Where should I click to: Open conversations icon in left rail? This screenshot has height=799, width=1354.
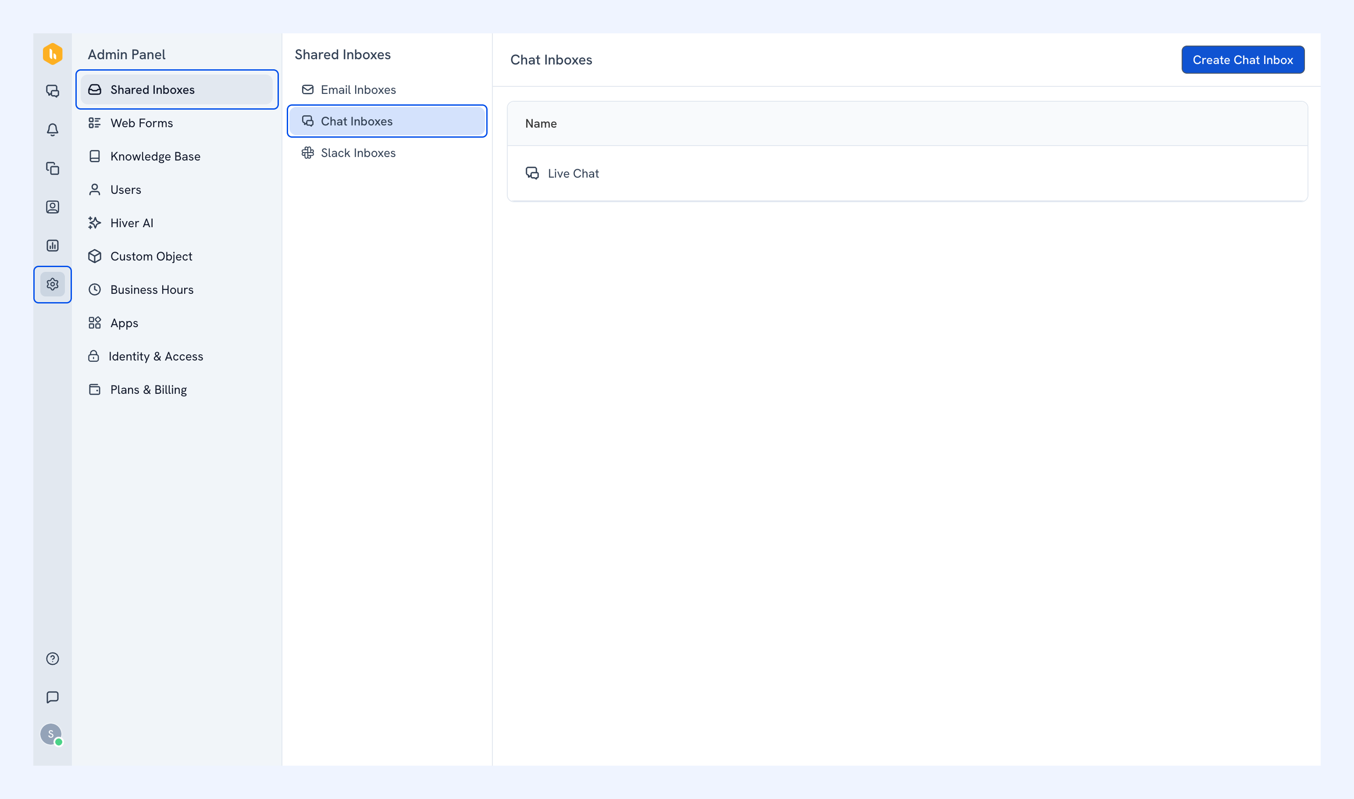(x=52, y=91)
